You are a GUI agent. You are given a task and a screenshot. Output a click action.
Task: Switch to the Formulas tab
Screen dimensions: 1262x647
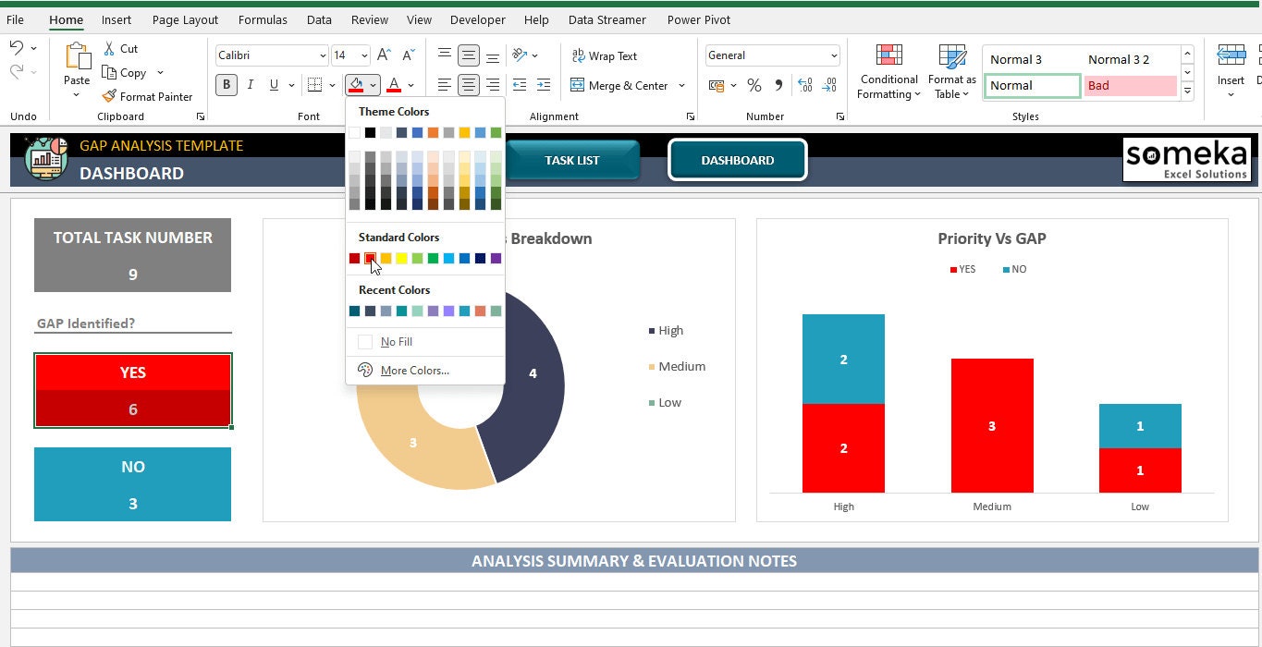(x=263, y=19)
